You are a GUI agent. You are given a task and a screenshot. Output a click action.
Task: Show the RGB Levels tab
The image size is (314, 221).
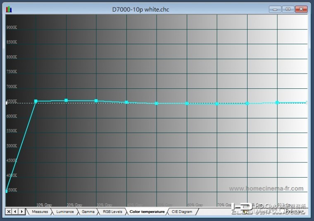pos(112,211)
